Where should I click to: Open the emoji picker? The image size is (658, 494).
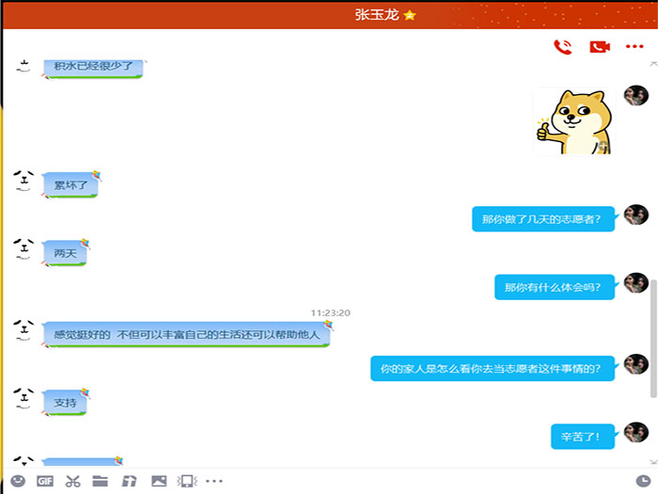pos(18,481)
